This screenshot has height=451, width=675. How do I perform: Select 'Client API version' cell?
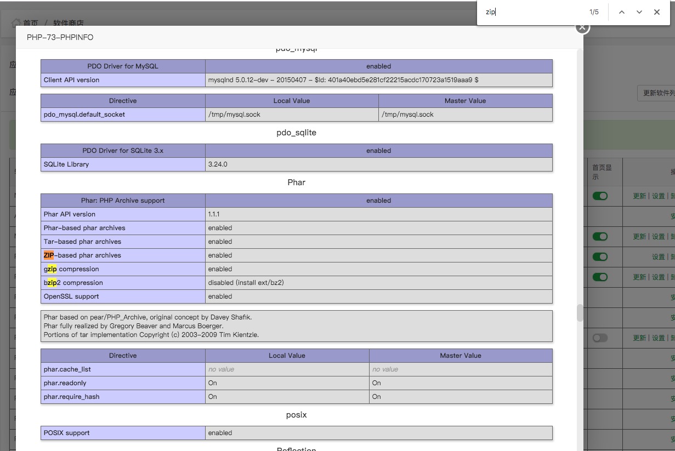(123, 80)
